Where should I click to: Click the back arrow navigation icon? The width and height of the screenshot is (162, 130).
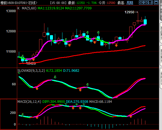tap(141, 2)
